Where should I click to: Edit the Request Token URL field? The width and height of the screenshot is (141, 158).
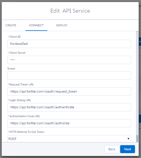(x=69, y=91)
